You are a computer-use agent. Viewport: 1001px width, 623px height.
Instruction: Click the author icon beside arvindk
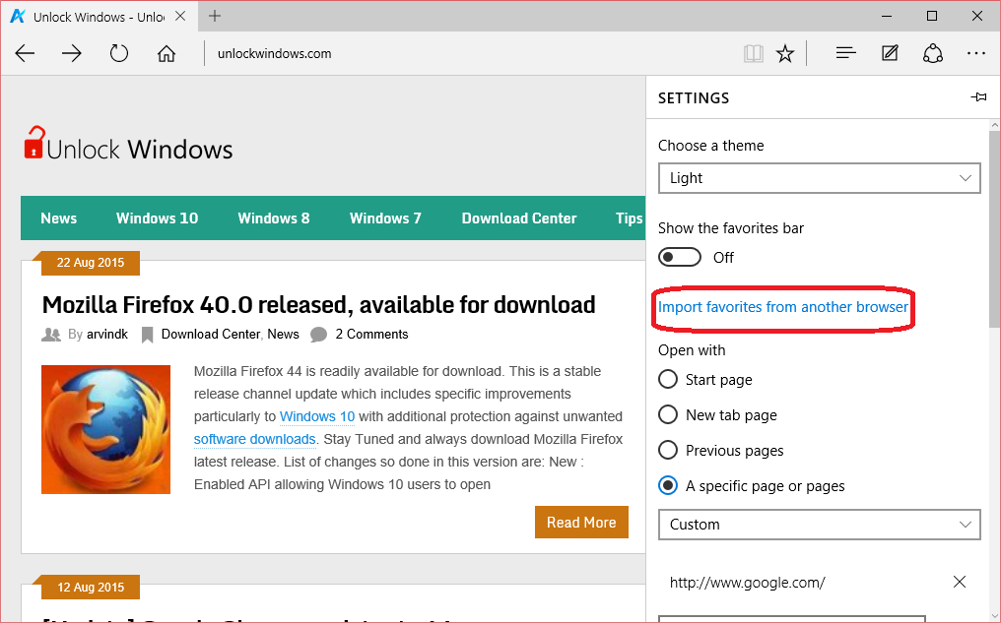(51, 335)
